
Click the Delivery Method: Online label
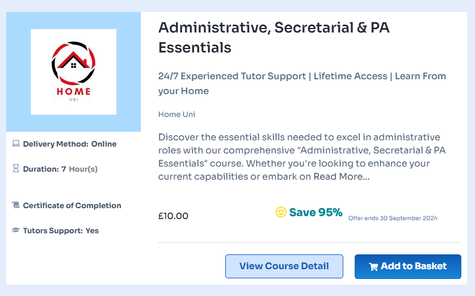(x=70, y=144)
